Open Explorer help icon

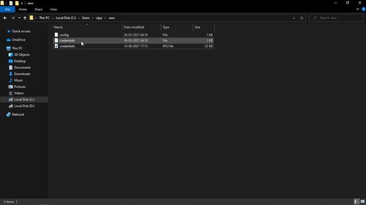click(364, 9)
